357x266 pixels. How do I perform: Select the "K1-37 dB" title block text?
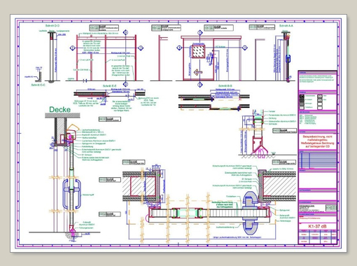point(317,226)
